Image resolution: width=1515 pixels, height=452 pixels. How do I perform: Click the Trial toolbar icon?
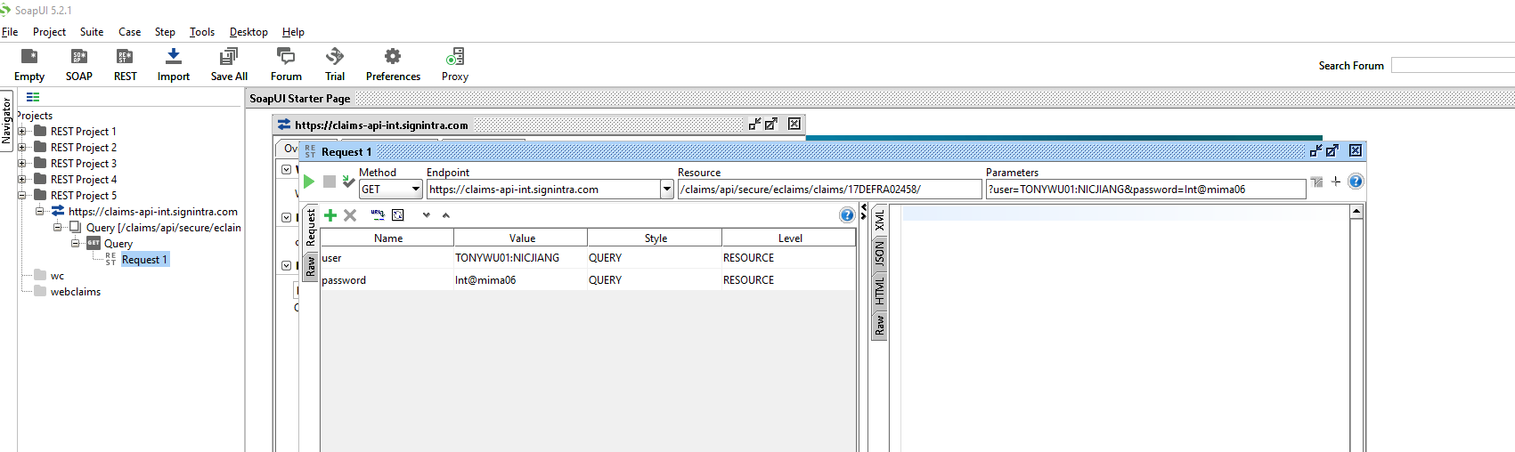coord(335,65)
